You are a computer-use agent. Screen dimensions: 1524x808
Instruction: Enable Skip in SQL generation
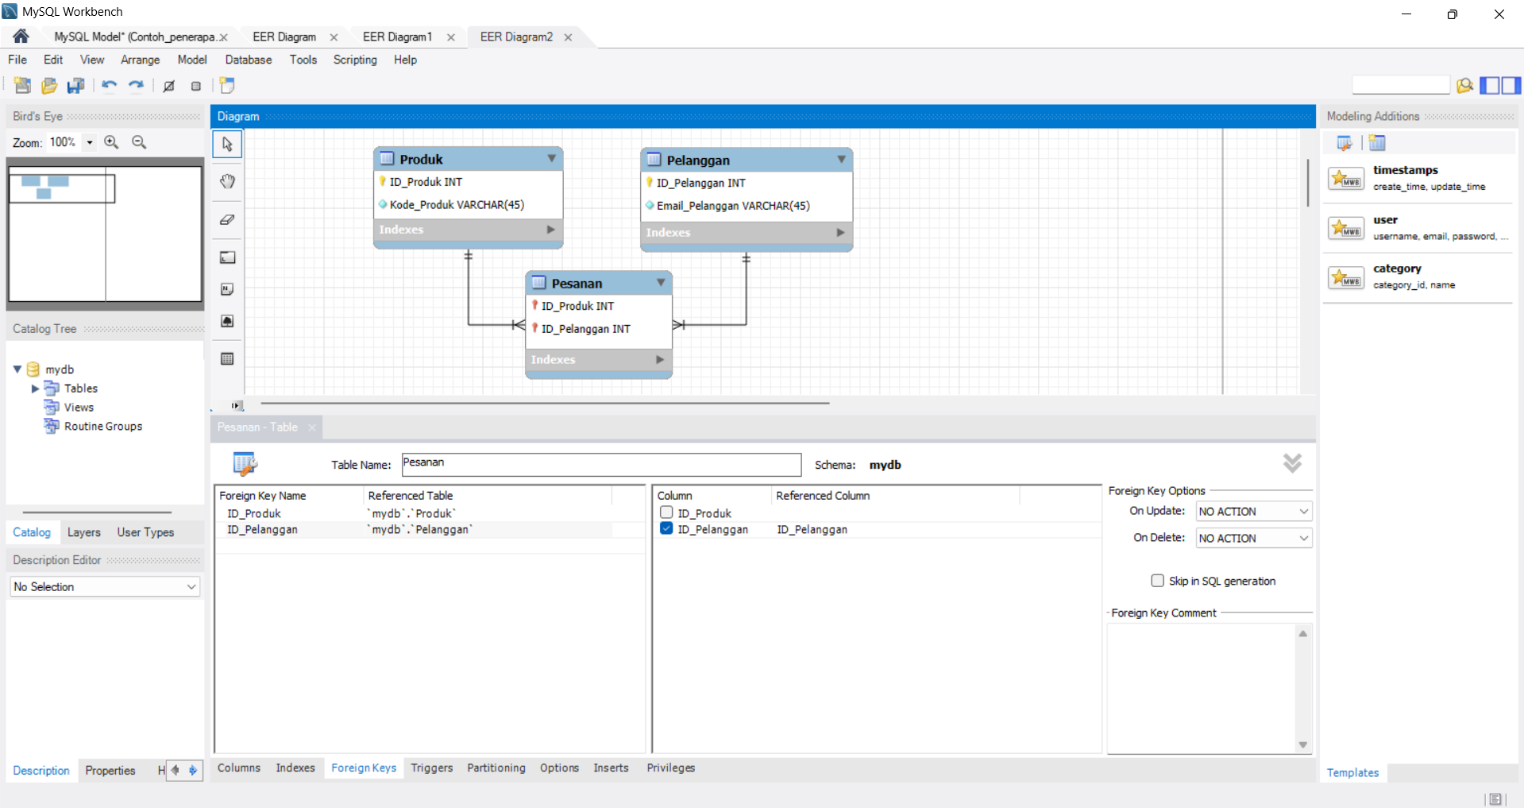[1158, 581]
